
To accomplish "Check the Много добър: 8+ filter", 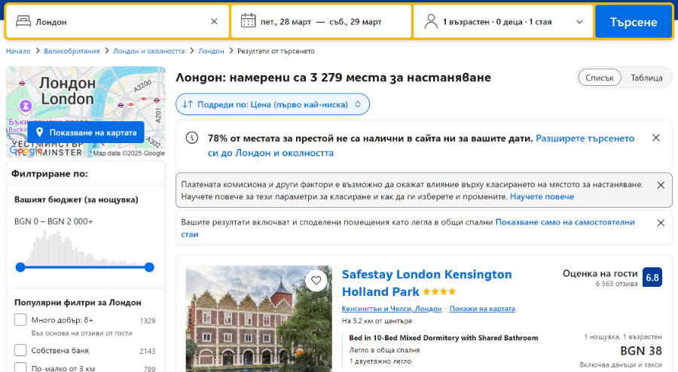I will (x=20, y=320).
